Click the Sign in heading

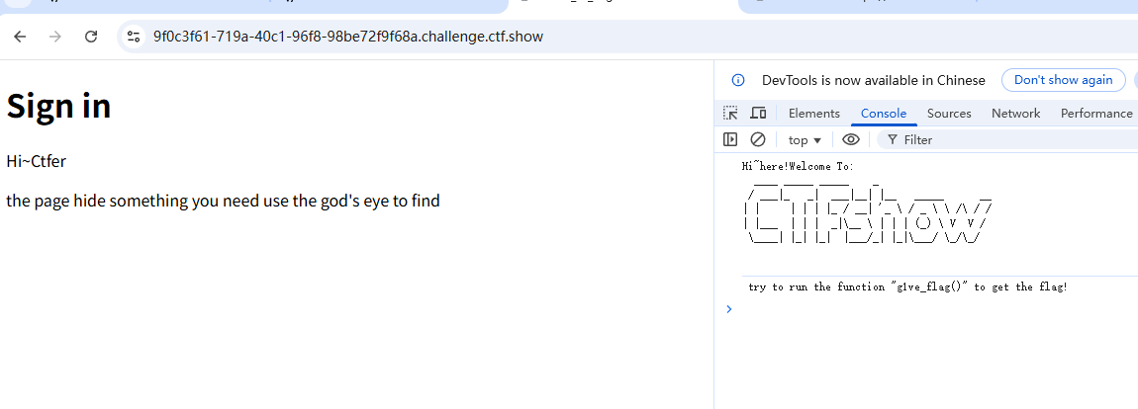[x=58, y=106]
